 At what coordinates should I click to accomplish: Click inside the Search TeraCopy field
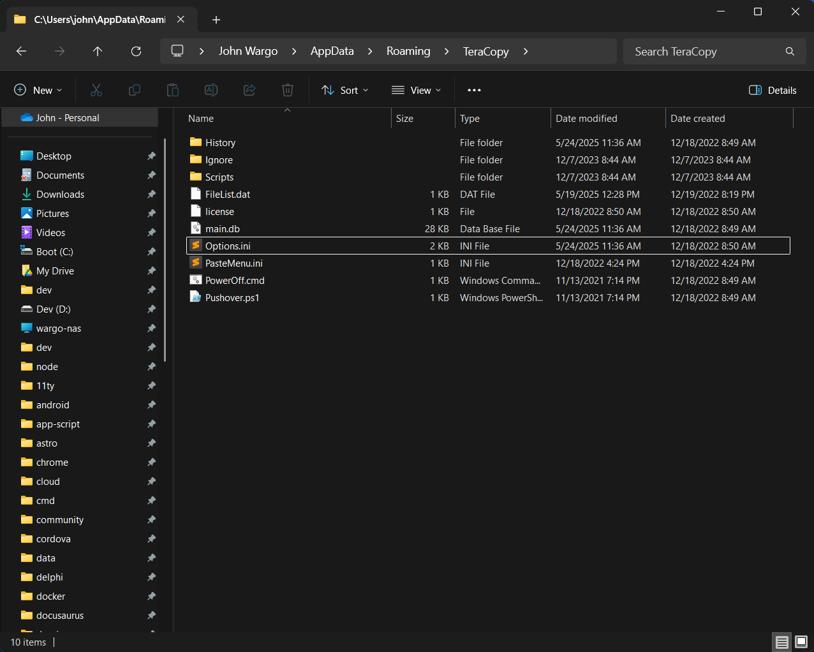point(702,51)
